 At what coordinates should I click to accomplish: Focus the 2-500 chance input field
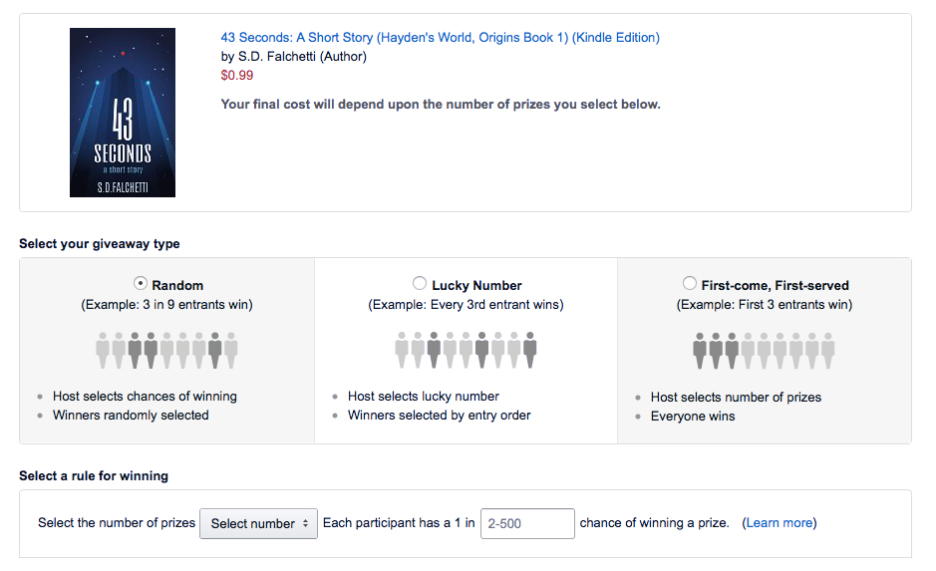click(527, 523)
